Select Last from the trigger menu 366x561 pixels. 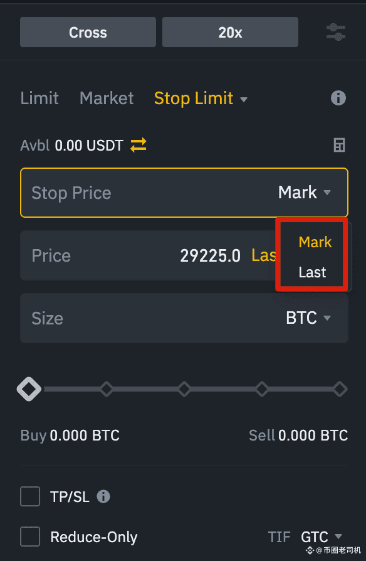[x=312, y=272]
